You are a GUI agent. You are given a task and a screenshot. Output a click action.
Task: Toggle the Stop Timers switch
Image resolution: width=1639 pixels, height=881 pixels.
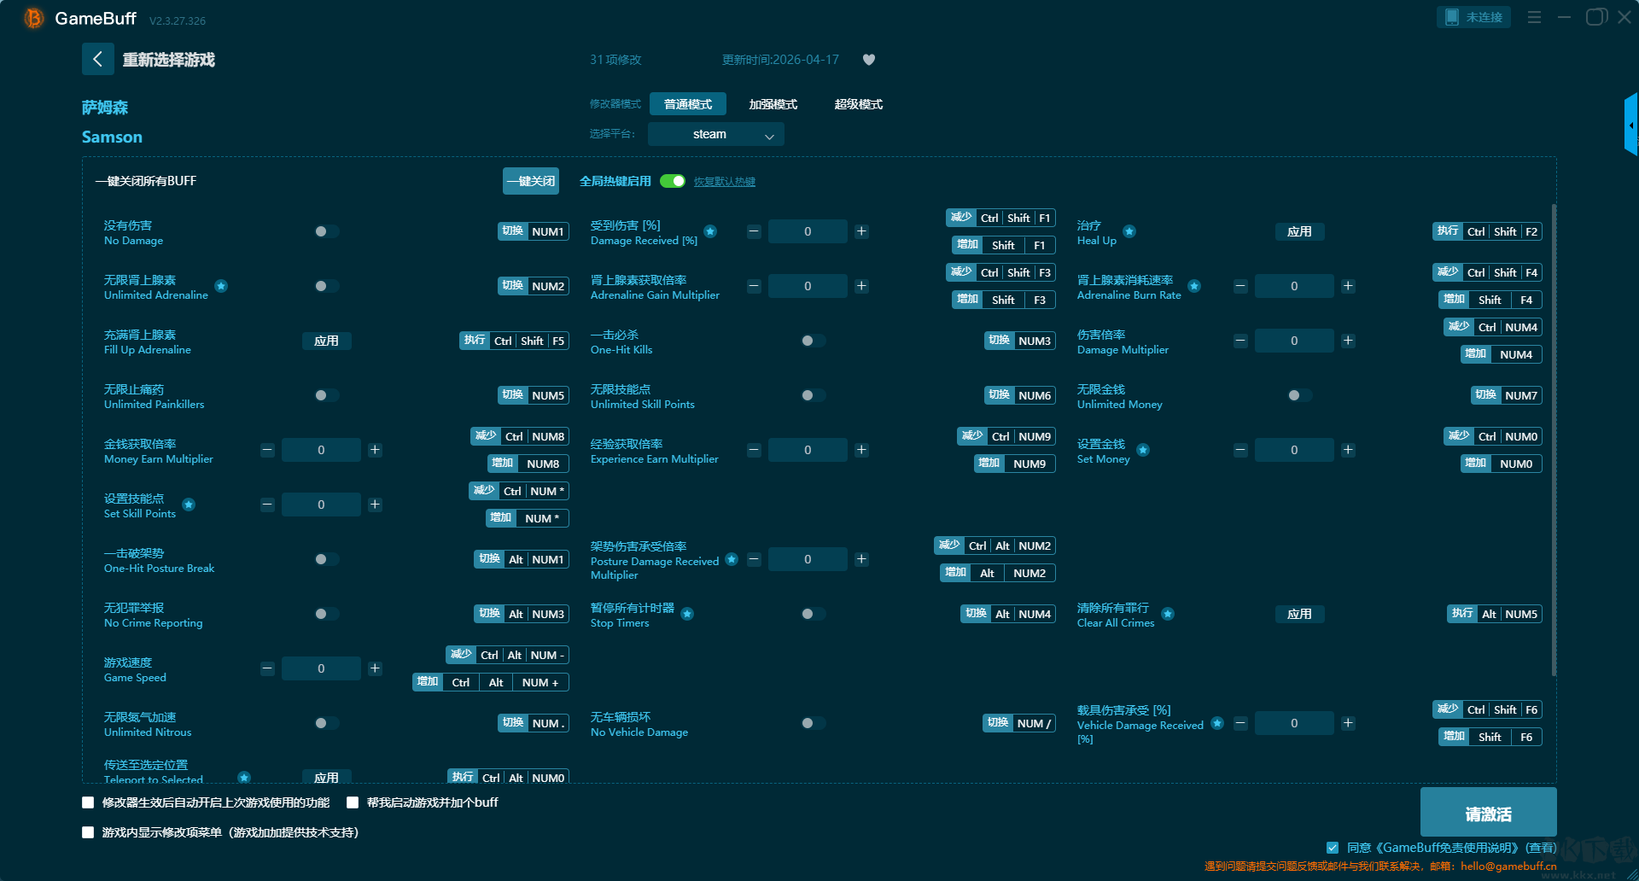pyautogui.click(x=813, y=614)
